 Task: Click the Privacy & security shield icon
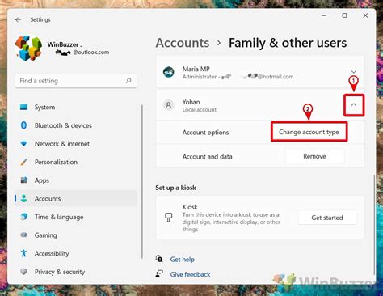24,272
